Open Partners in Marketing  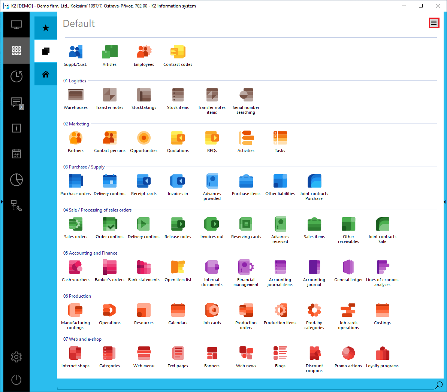(x=76, y=142)
